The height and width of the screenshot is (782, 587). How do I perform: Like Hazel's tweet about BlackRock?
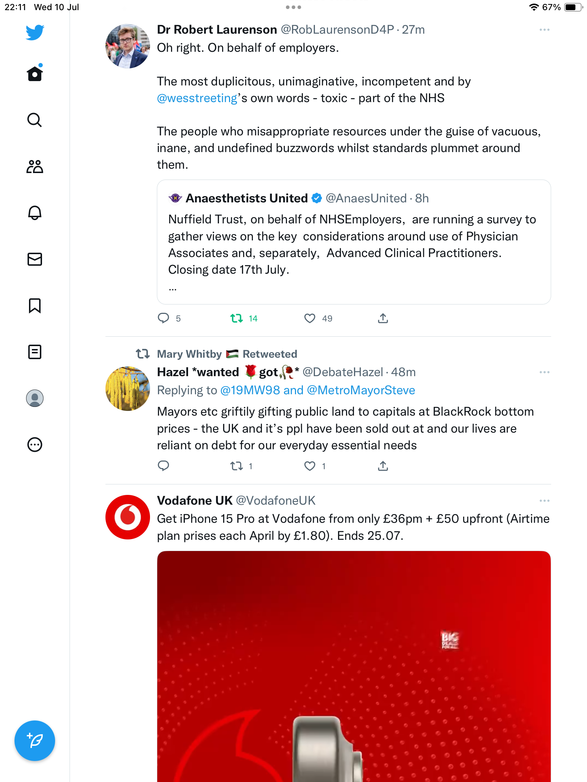point(310,466)
